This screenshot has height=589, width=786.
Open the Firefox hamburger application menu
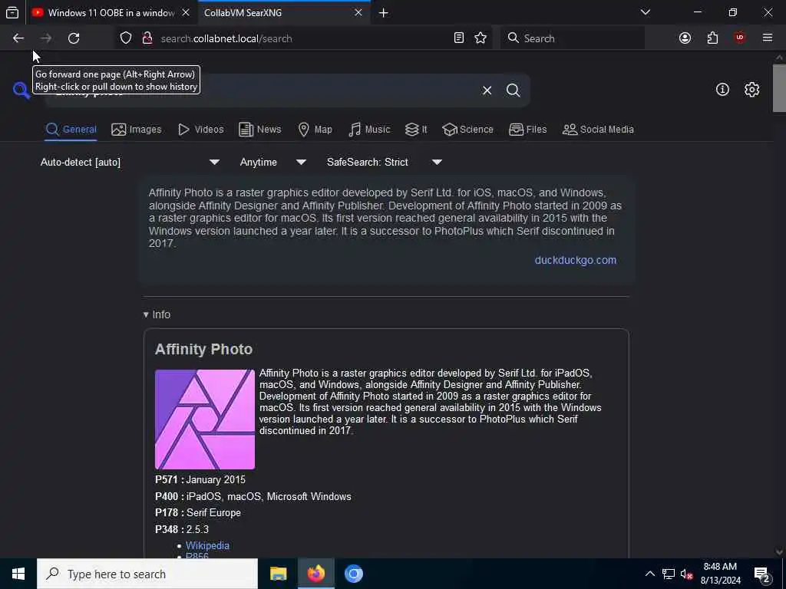coord(768,38)
